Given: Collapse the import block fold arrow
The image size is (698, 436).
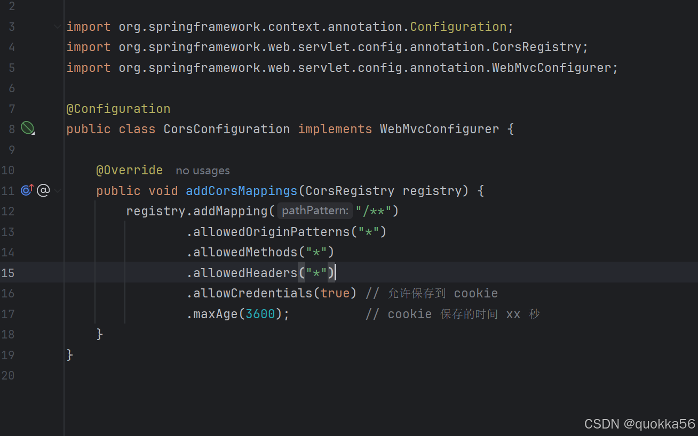Looking at the screenshot, I should coord(58,27).
